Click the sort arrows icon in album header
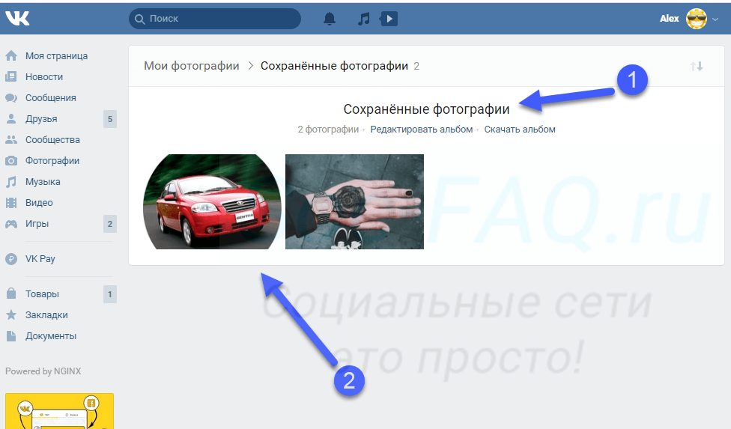731x429 pixels. [697, 66]
